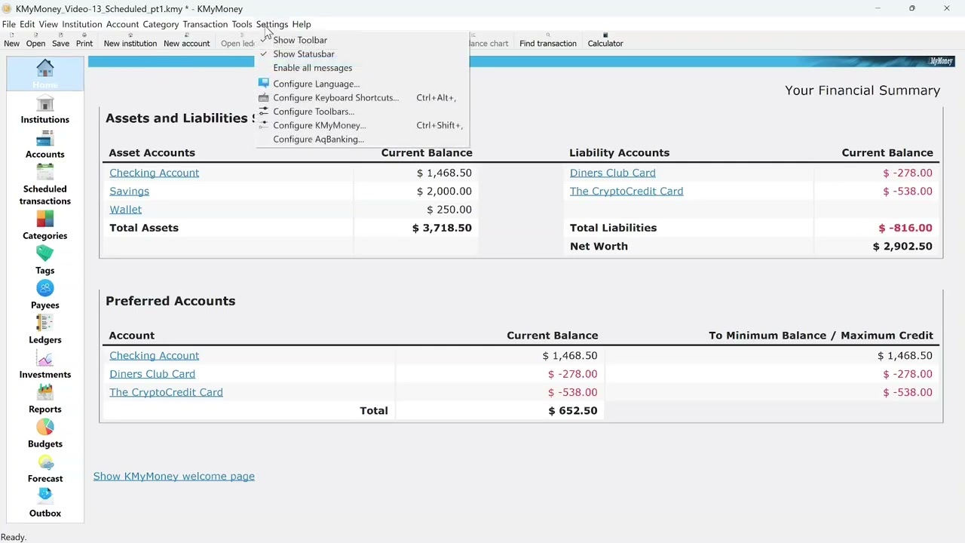Click the Print toolbar button
Image resolution: width=965 pixels, height=543 pixels.
click(x=84, y=41)
